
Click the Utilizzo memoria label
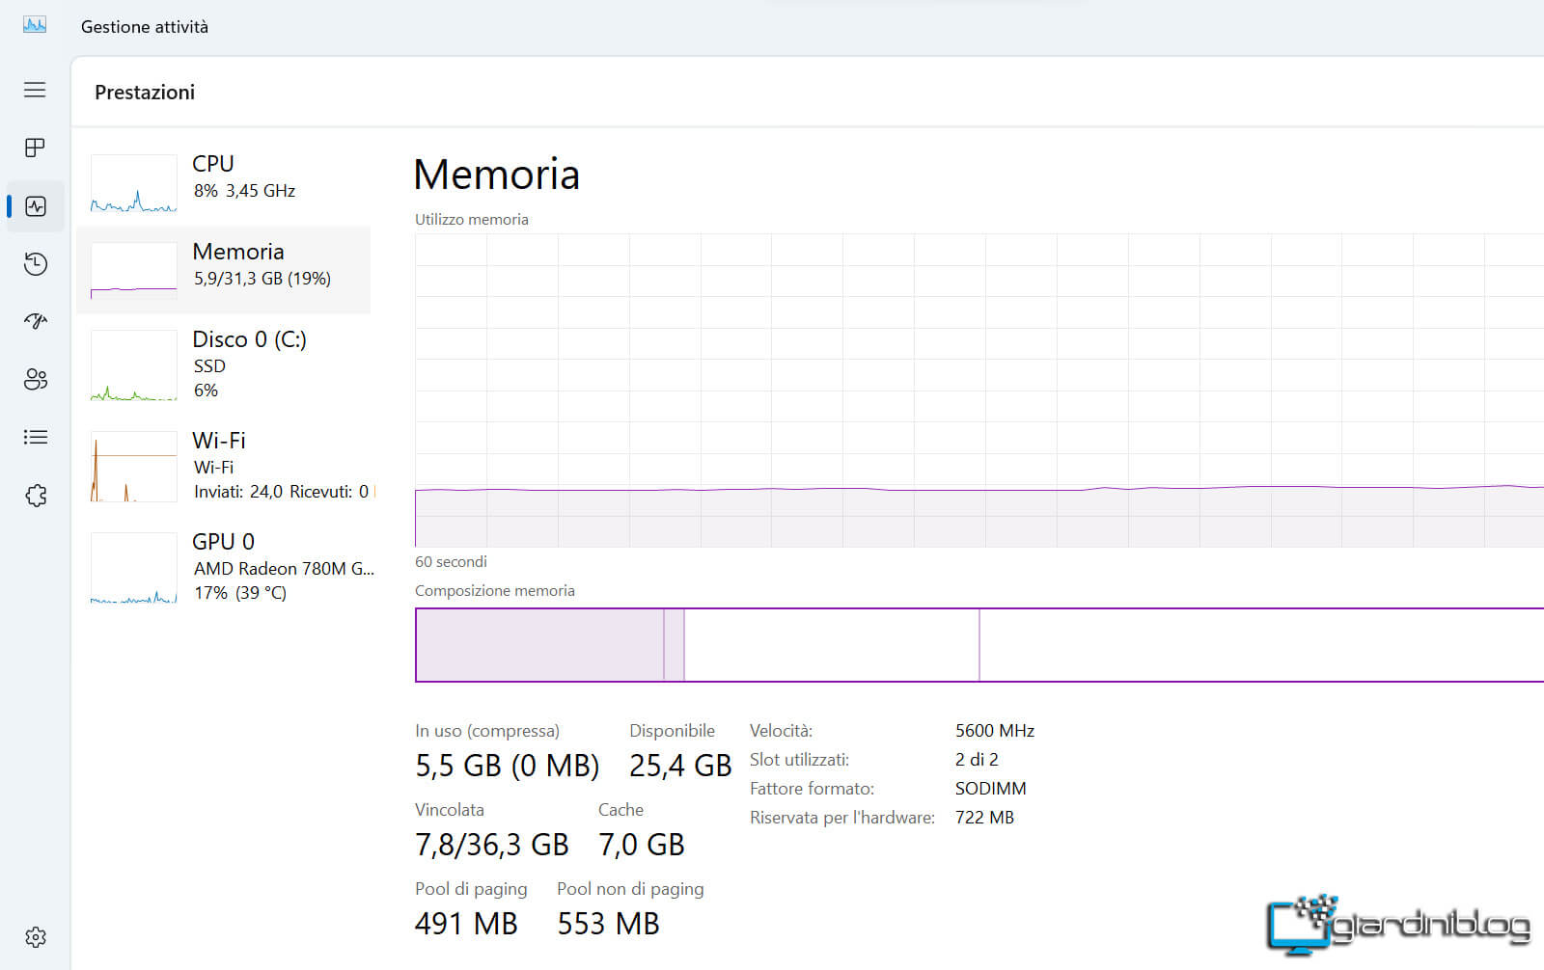472,220
